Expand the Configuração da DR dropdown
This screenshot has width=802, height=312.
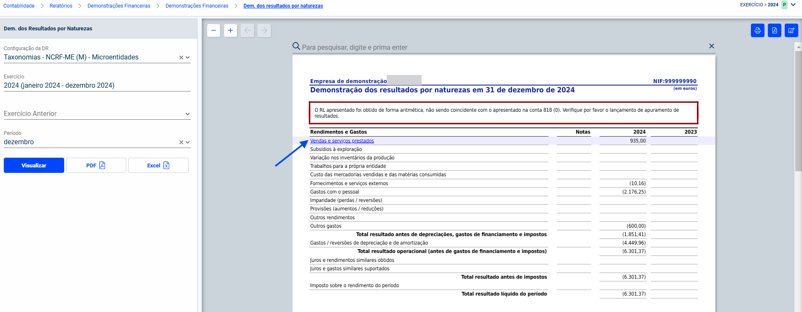(x=188, y=58)
